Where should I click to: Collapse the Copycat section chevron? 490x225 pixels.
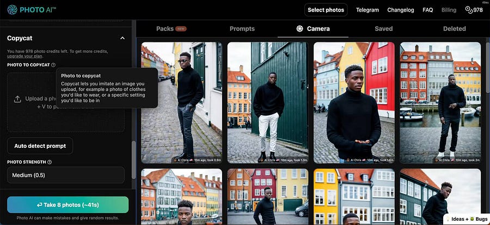[122, 38]
